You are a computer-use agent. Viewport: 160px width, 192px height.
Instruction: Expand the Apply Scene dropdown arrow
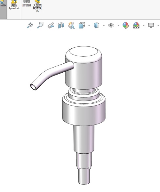[144, 26]
